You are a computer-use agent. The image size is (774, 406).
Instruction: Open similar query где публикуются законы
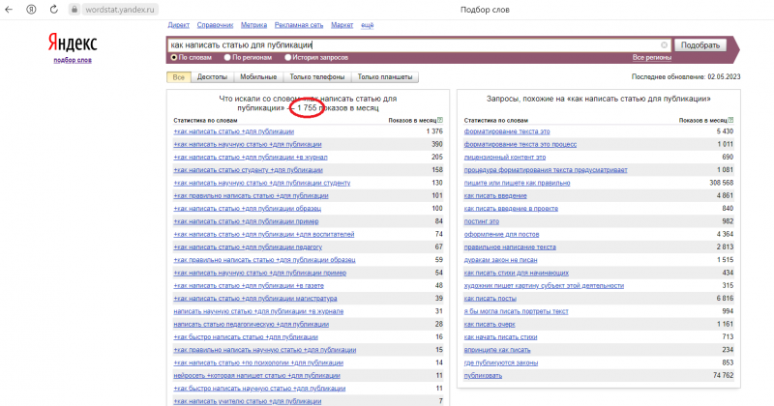(500, 362)
